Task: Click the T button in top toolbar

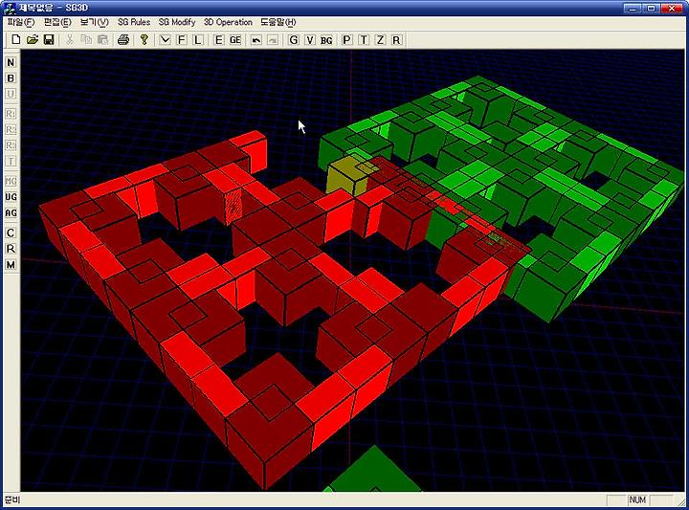Action: pyautogui.click(x=364, y=40)
